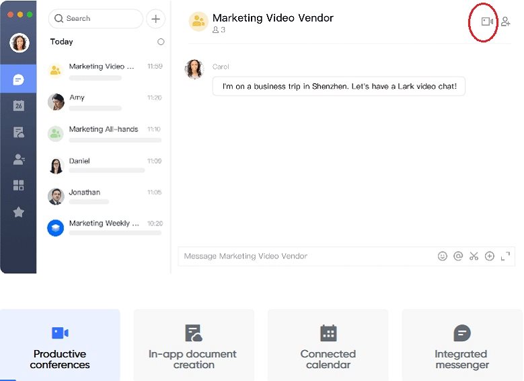Open the Messenger icon in the sidebar
The width and height of the screenshot is (524, 381).
(19, 80)
